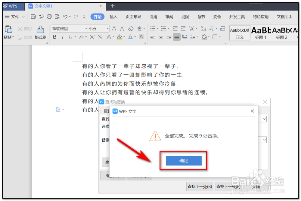Click numbered list icon

click(163, 29)
